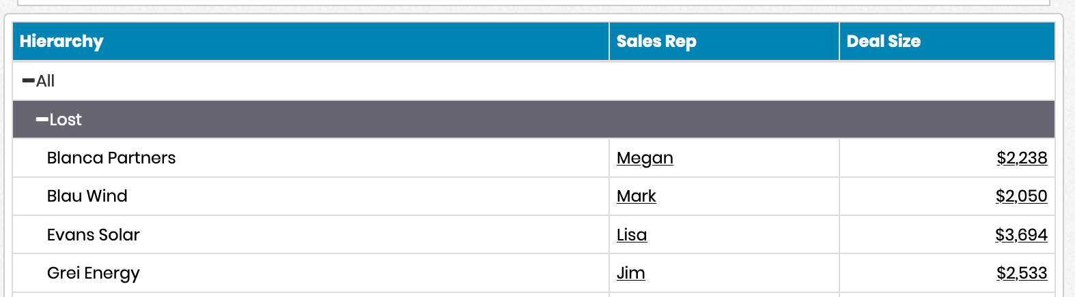Collapse the Lost group minus icon
The height and width of the screenshot is (297, 1075).
coord(42,120)
